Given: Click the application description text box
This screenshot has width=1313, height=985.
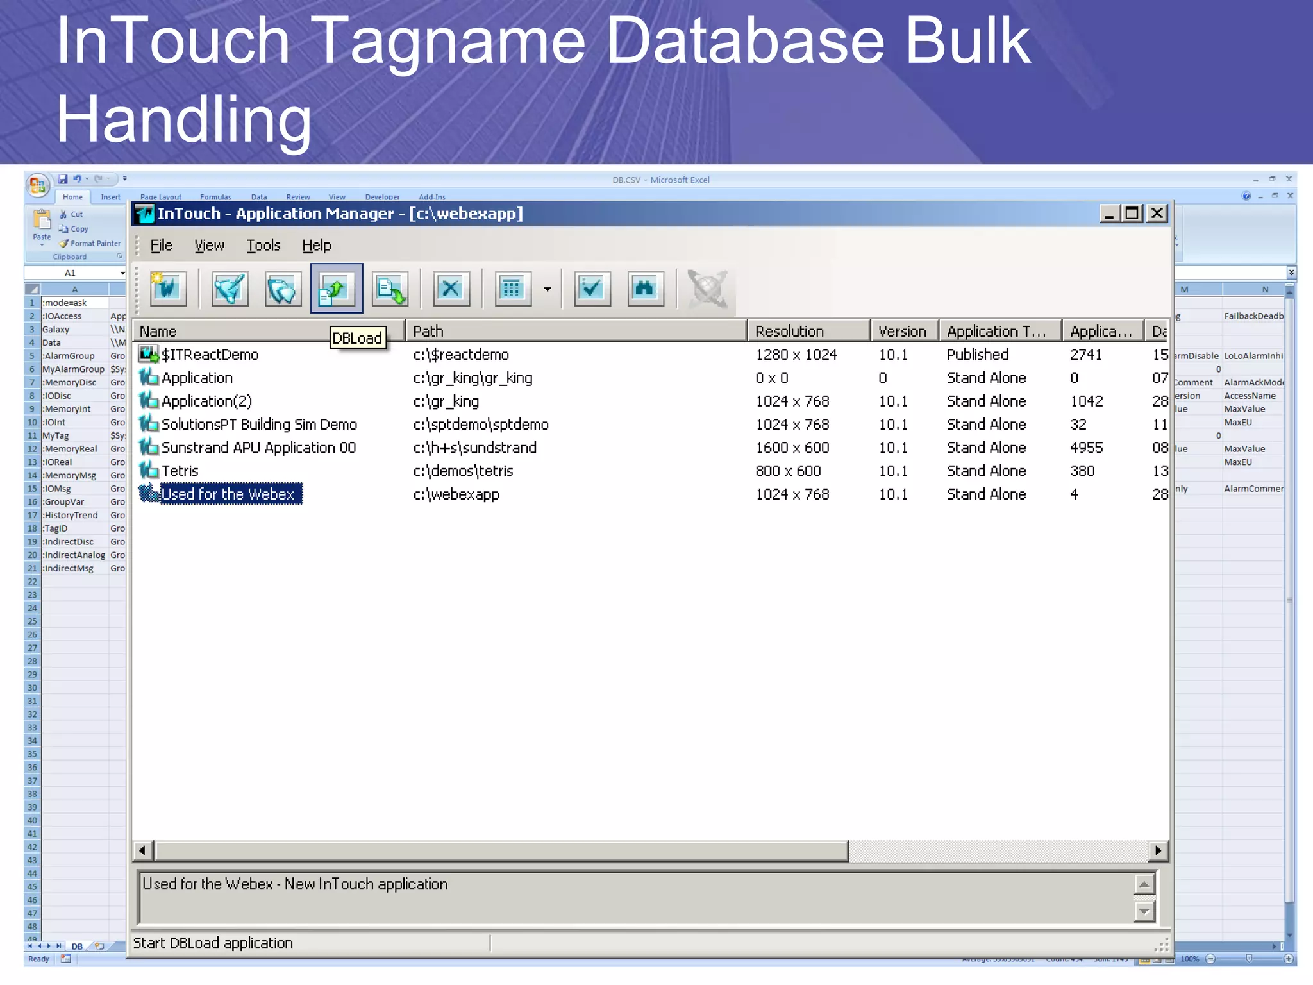Looking at the screenshot, I should pyautogui.click(x=636, y=898).
